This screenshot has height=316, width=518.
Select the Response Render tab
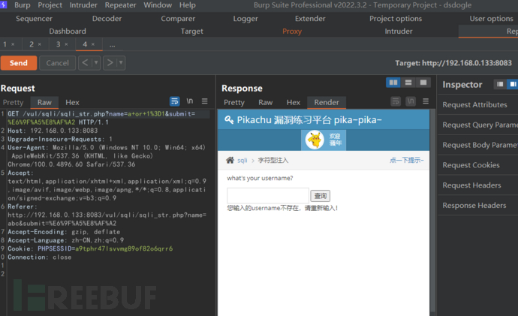pyautogui.click(x=327, y=102)
